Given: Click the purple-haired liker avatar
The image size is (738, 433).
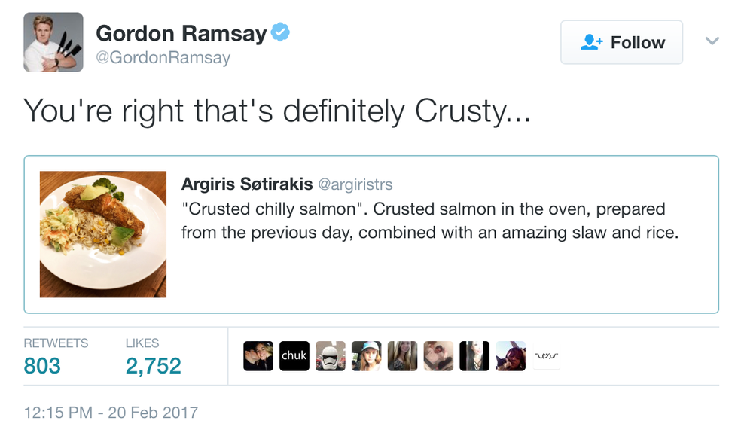Looking at the screenshot, I should (x=511, y=356).
